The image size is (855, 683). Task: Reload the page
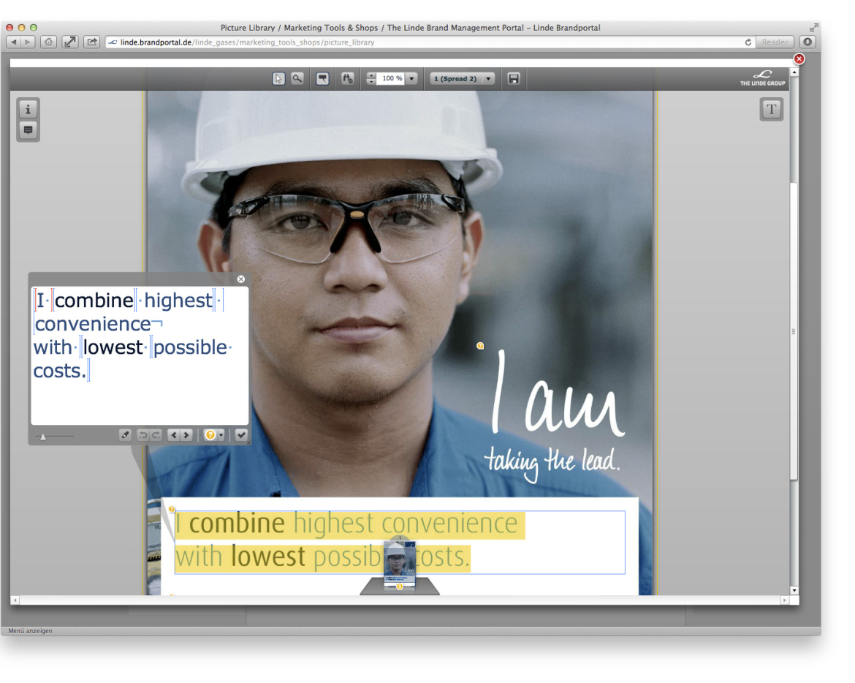point(748,42)
